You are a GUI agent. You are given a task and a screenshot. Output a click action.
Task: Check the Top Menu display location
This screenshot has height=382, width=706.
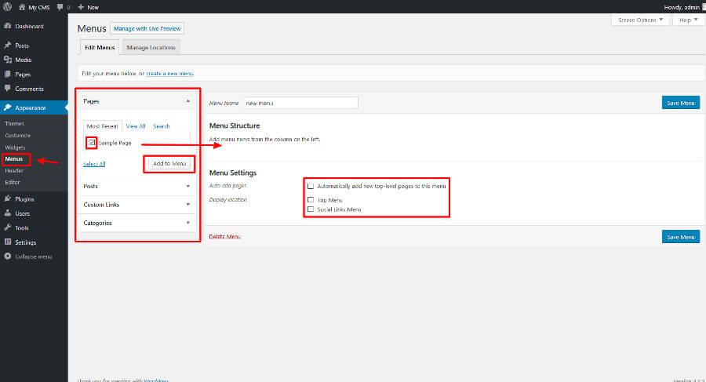pyautogui.click(x=311, y=199)
